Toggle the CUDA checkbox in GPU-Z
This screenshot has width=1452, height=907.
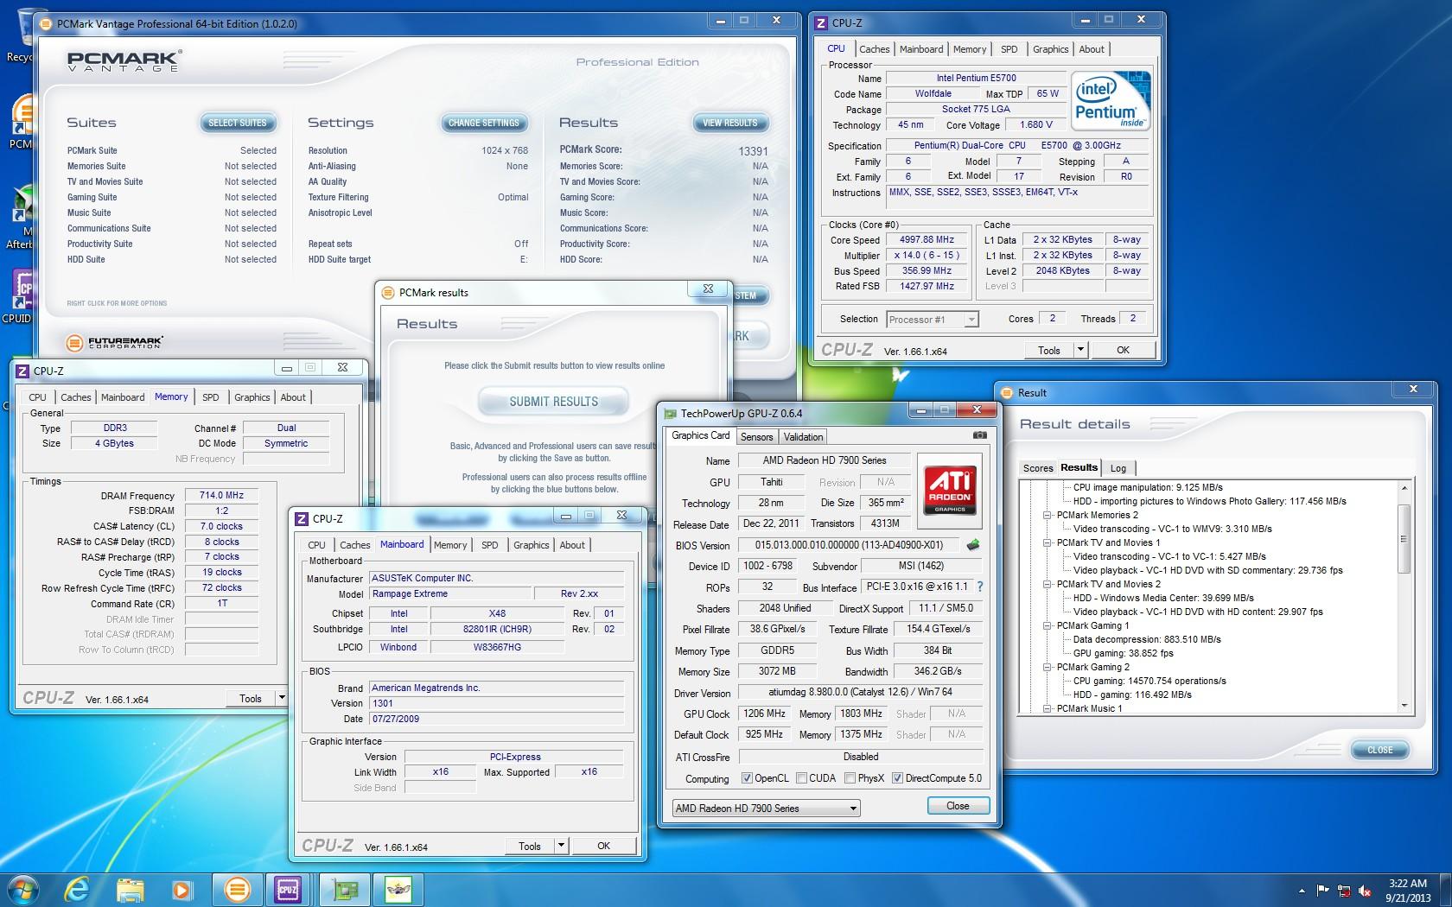pyautogui.click(x=801, y=778)
